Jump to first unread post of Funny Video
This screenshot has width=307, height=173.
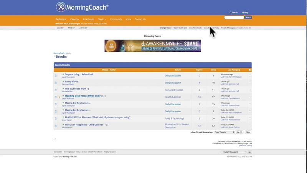pyautogui.click(x=63, y=82)
